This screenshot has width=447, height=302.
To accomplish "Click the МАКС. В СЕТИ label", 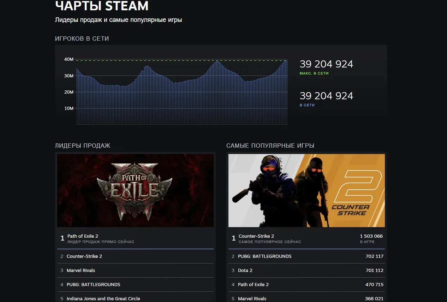I will pos(314,73).
